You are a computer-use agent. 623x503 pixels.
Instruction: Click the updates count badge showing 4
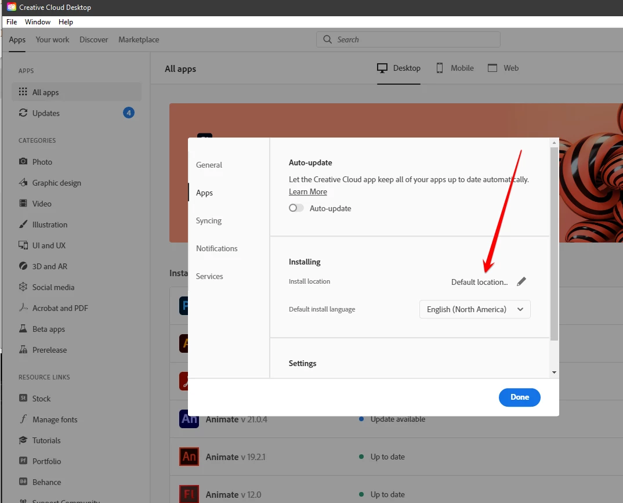[x=129, y=113]
